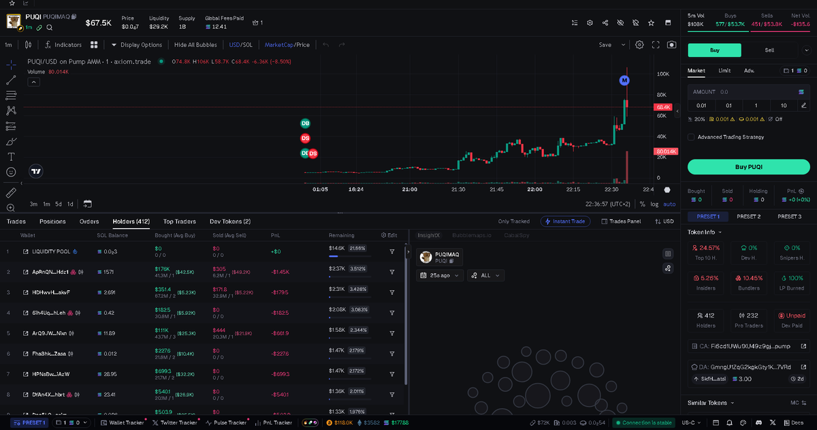Image resolution: width=817 pixels, height=430 pixels.
Task: Open the chart layout grid icon
Action: click(94, 45)
